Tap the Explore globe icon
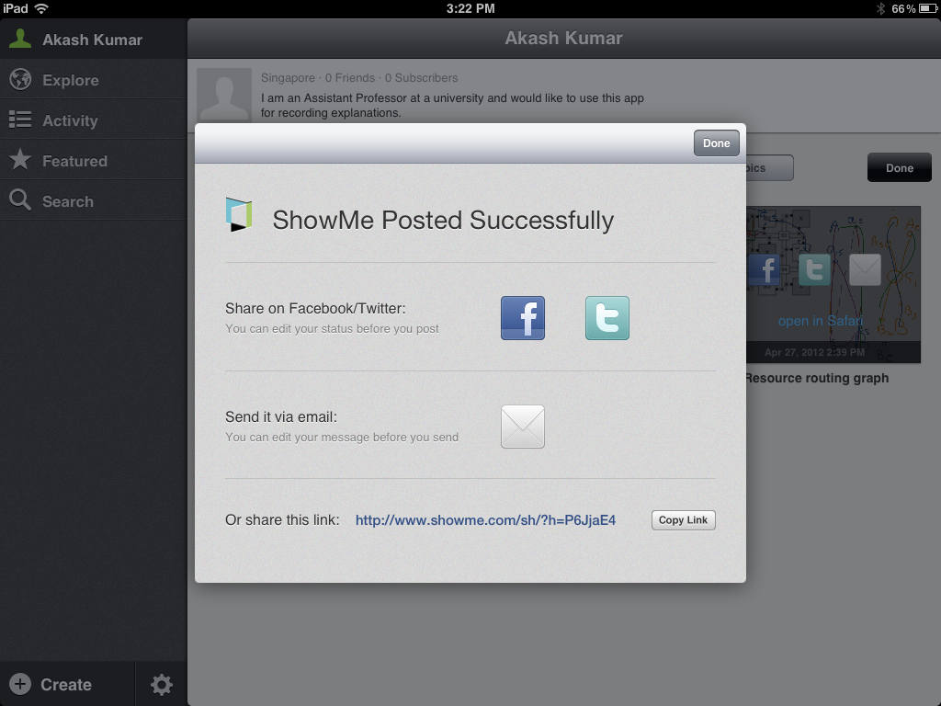The image size is (941, 706). click(20, 79)
